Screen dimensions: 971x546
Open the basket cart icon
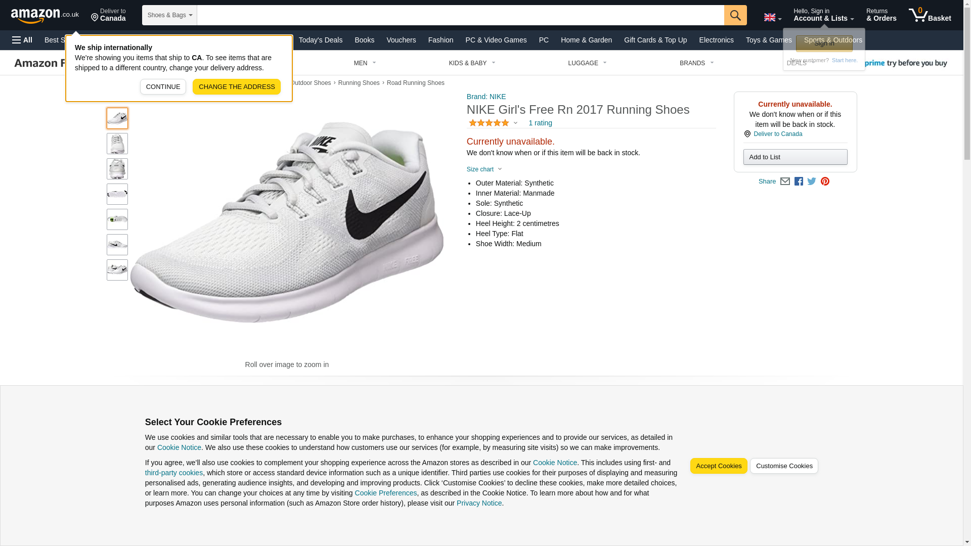[929, 15]
